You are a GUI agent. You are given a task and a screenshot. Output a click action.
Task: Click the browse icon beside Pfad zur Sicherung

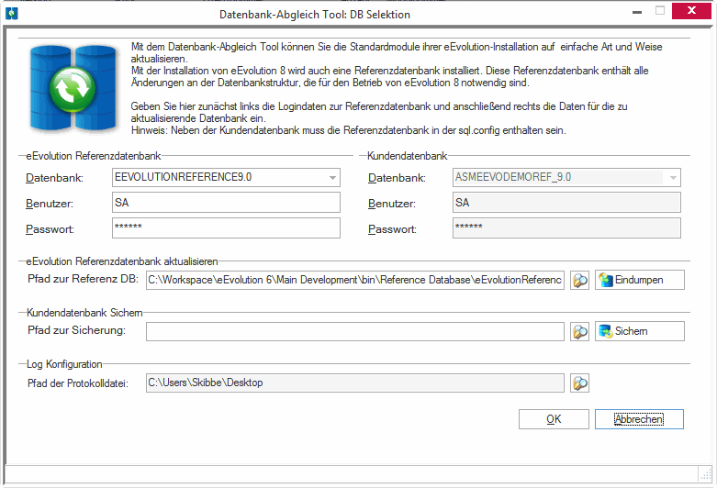pos(579,331)
